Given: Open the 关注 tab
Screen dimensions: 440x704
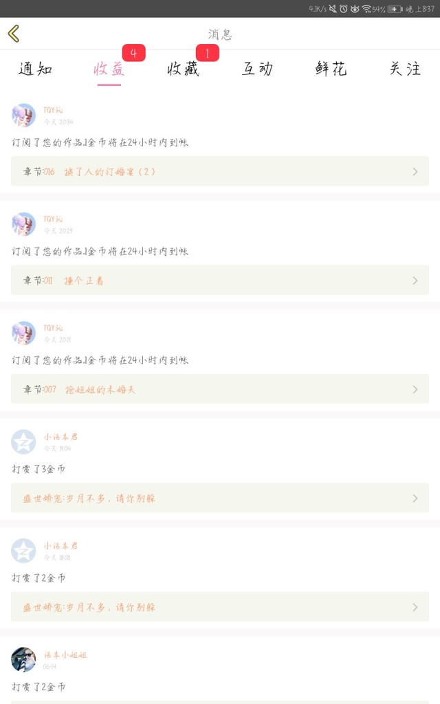Looking at the screenshot, I should pyautogui.click(x=405, y=69).
